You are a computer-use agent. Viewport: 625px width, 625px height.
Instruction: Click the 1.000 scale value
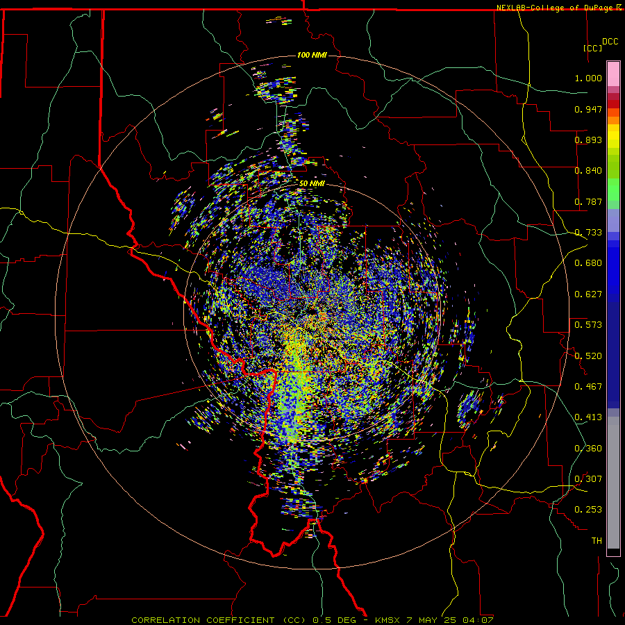pos(588,78)
